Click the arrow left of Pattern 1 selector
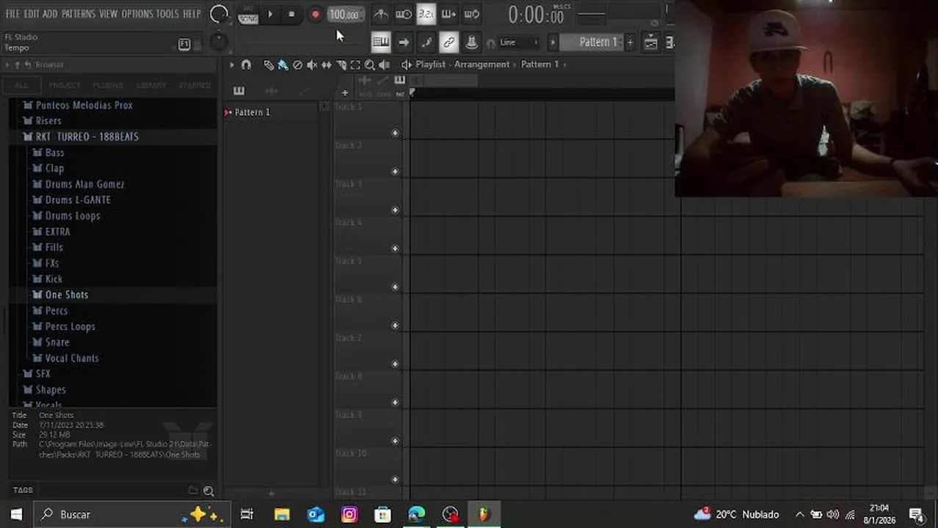The image size is (938, 528). pyautogui.click(x=553, y=42)
